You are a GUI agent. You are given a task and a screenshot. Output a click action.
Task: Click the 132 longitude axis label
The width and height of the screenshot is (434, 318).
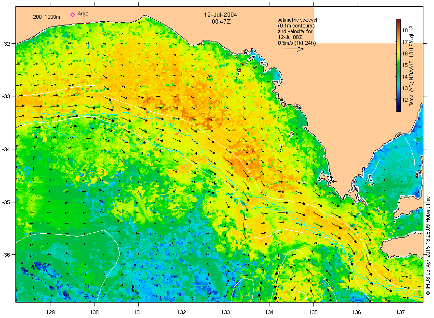(x=182, y=313)
